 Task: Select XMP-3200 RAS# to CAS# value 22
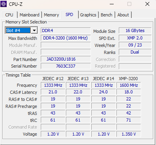(129, 99)
